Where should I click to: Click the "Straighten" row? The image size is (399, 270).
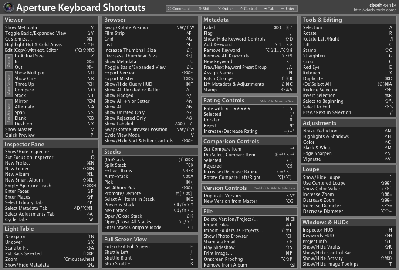[348, 56]
